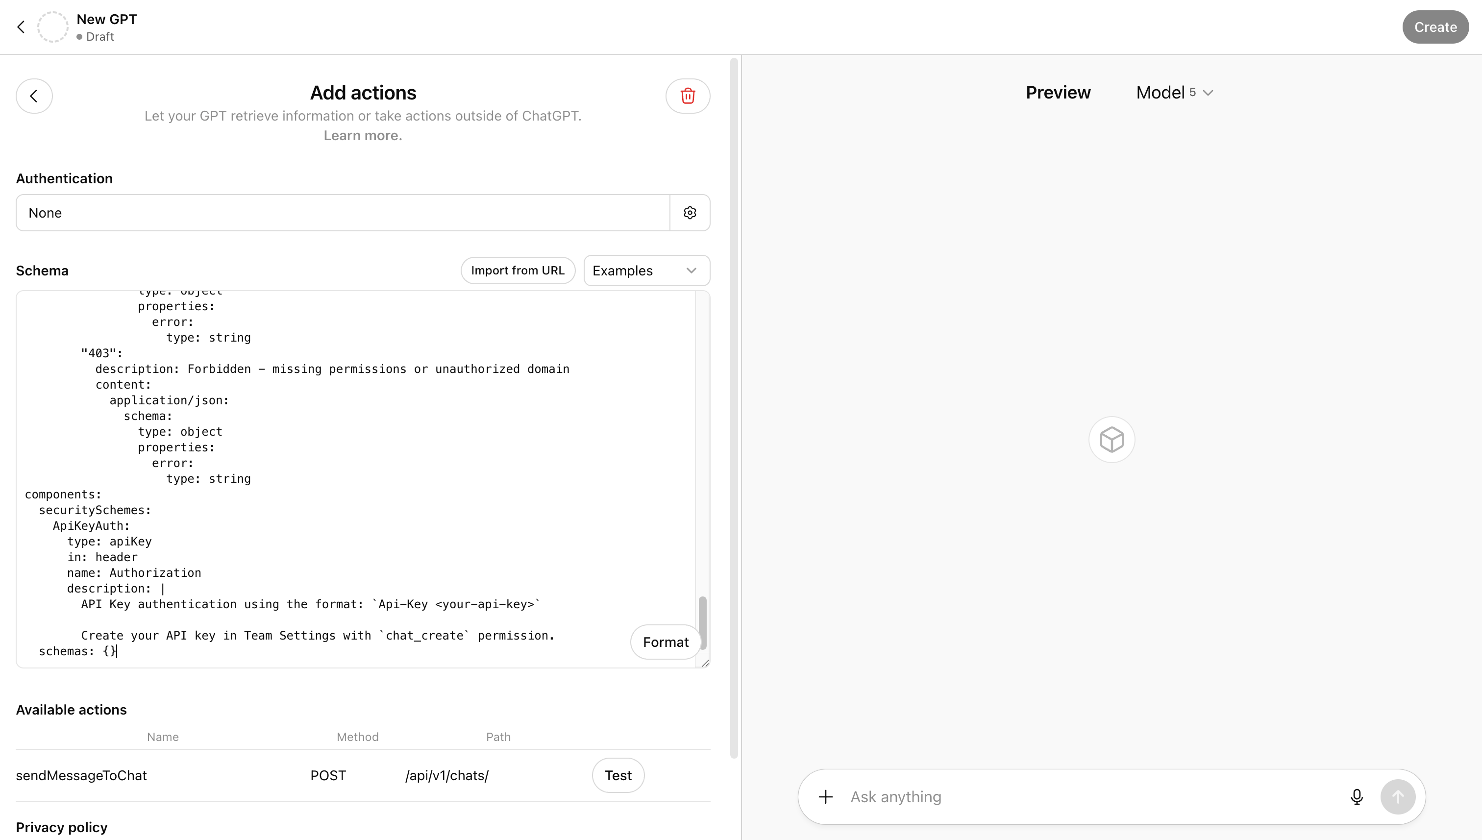The height and width of the screenshot is (840, 1482).
Task: Open authentication settings via the gear icon
Action: point(690,212)
